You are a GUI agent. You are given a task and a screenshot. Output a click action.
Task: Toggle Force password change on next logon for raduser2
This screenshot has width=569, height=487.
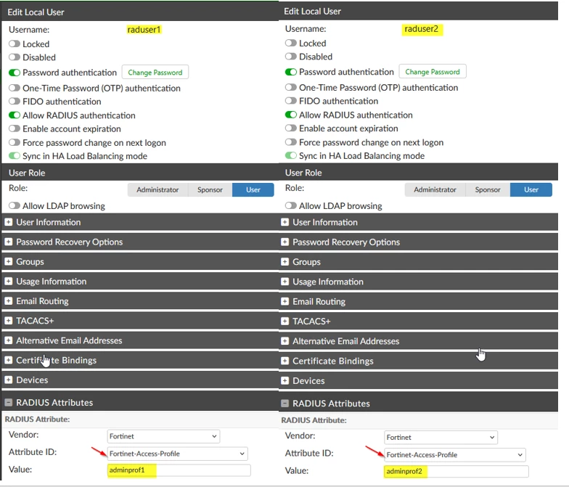(x=291, y=142)
